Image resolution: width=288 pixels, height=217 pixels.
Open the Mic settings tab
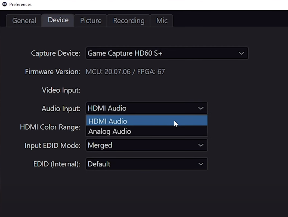162,21
